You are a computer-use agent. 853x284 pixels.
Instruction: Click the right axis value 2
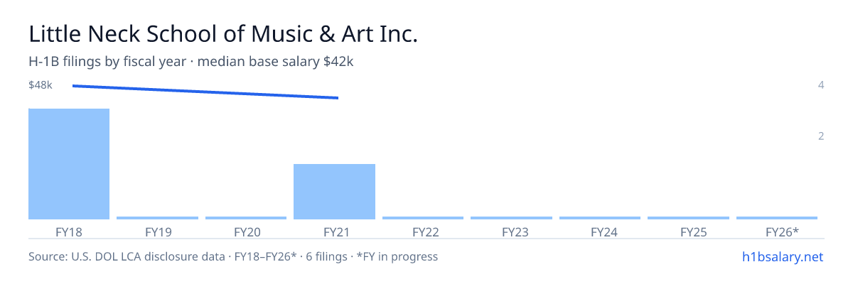tap(821, 136)
